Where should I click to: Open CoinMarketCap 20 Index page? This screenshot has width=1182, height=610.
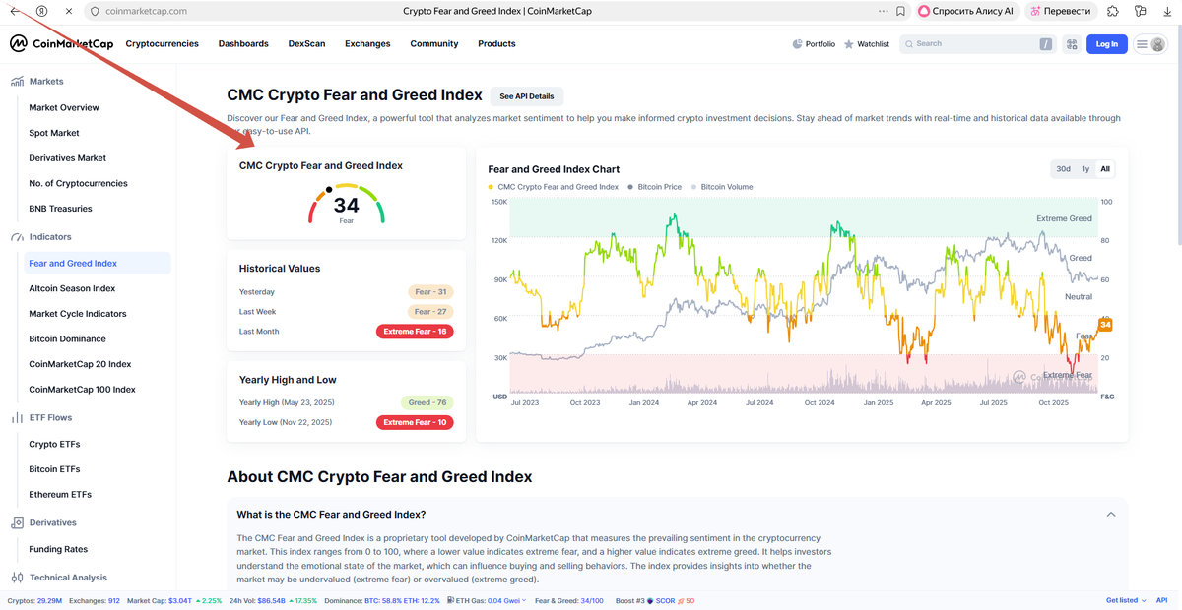(x=80, y=365)
